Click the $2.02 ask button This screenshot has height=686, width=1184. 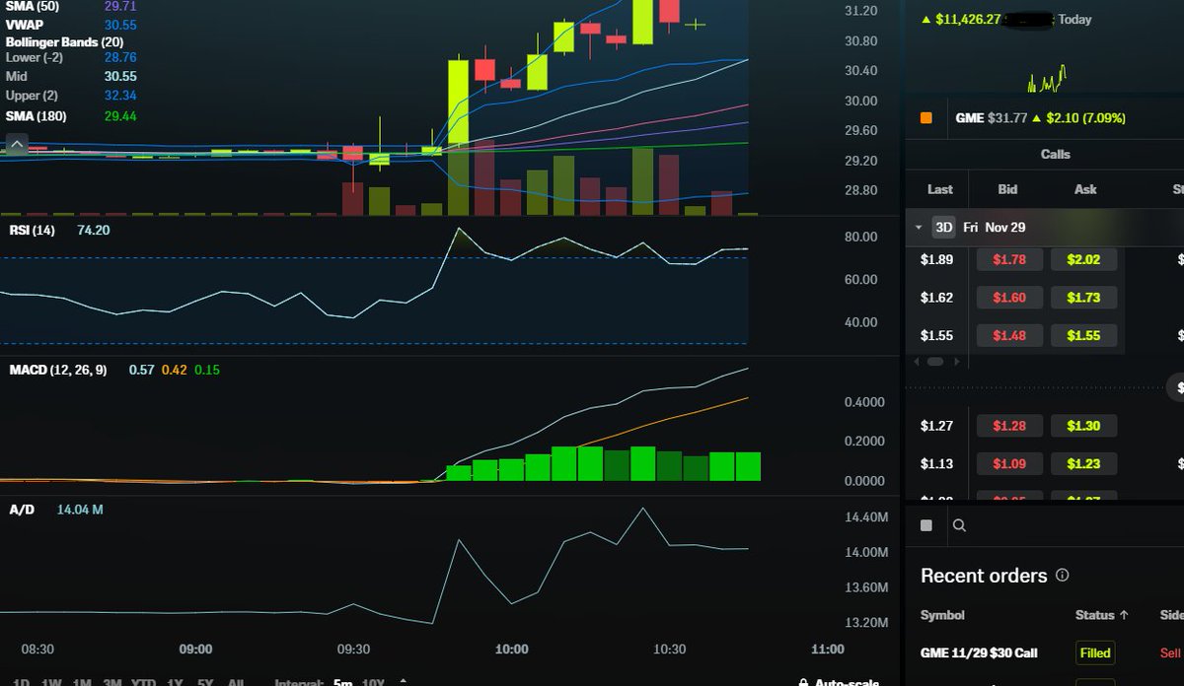[x=1083, y=260]
